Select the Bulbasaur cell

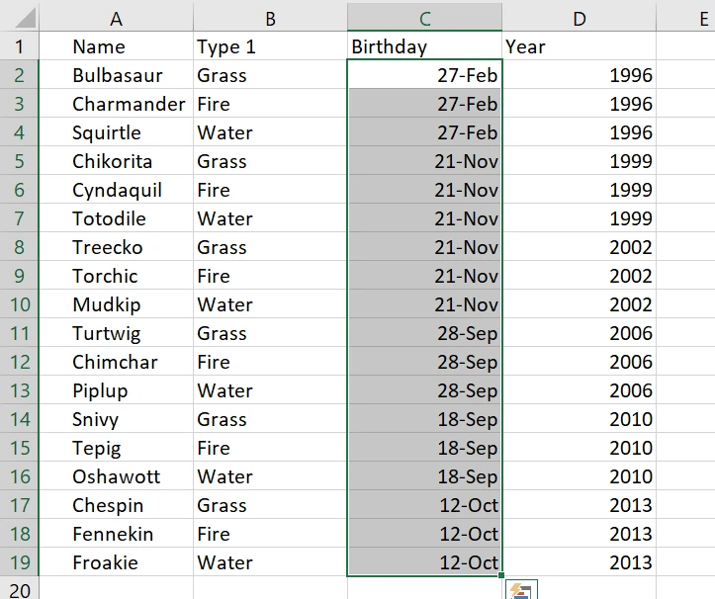point(117,75)
